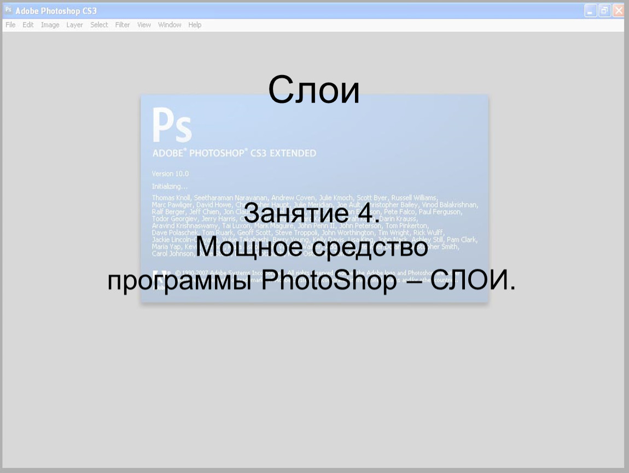The height and width of the screenshot is (473, 629).
Task: Open the Help menu
Action: tap(195, 25)
